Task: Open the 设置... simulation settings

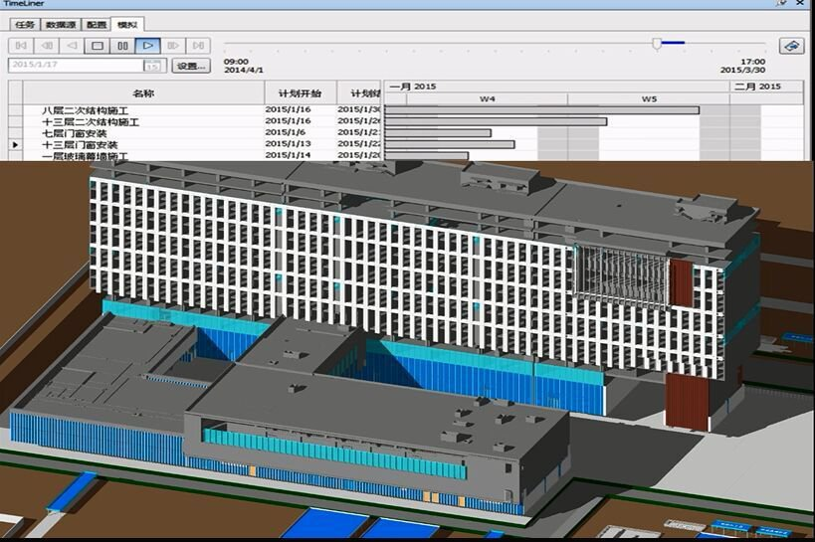Action: pos(191,66)
